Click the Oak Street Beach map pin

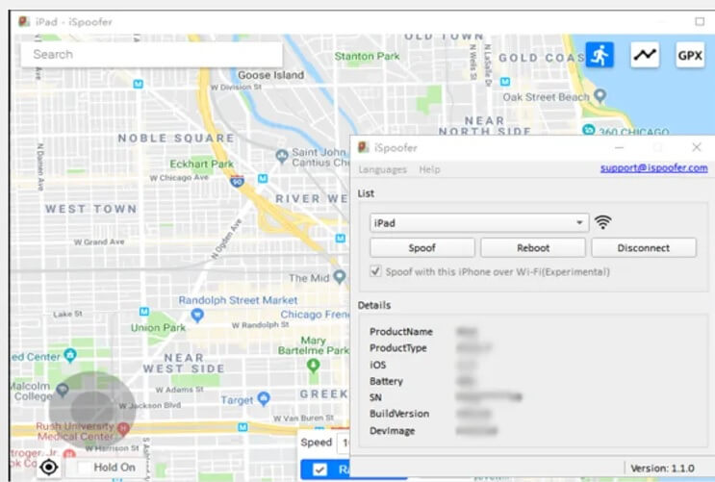pyautogui.click(x=600, y=96)
